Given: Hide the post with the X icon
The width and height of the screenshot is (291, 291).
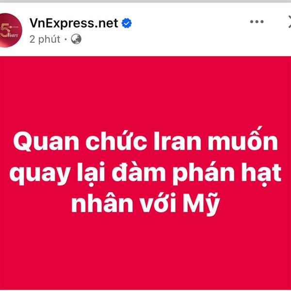Looking at the screenshot, I should click(x=290, y=22).
